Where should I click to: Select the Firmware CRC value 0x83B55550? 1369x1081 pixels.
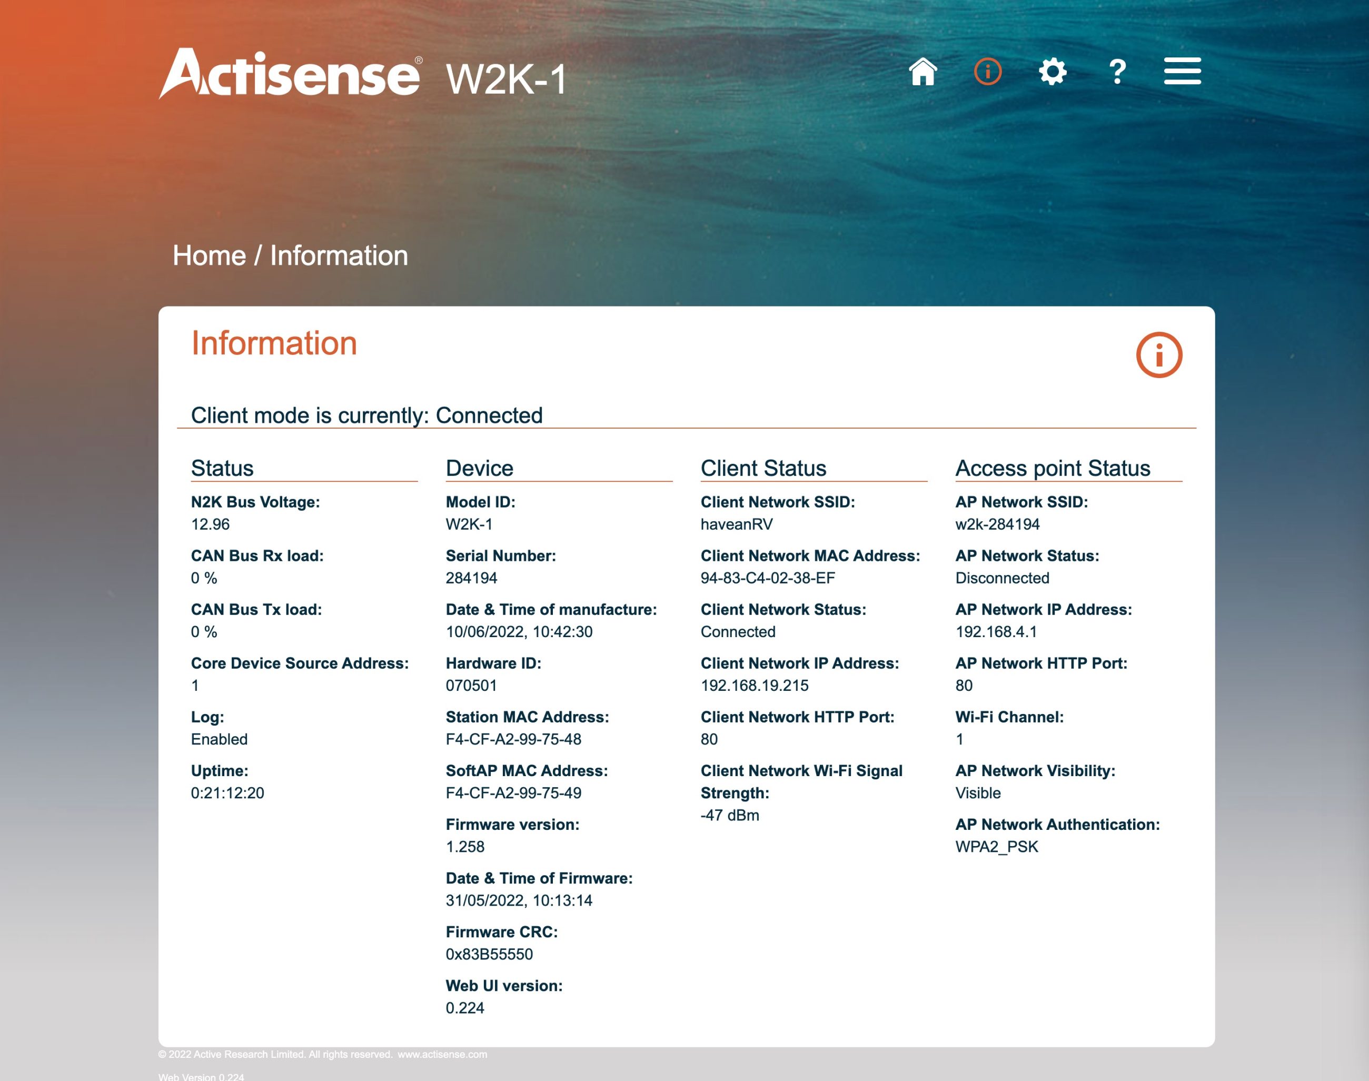489,955
